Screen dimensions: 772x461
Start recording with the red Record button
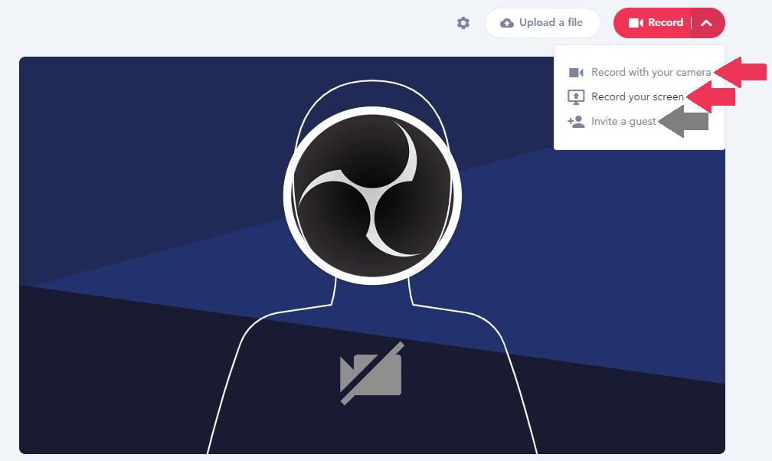(x=656, y=23)
